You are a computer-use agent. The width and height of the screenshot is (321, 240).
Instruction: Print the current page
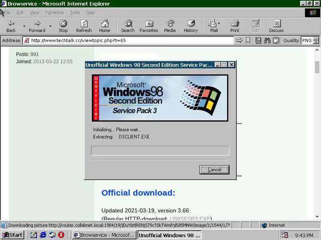[235, 26]
